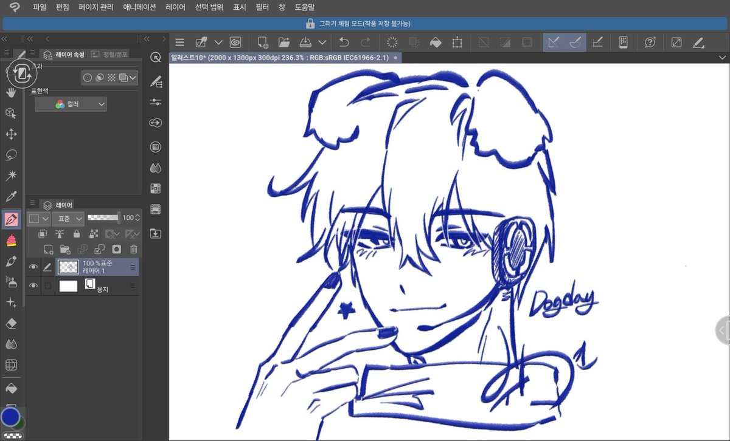Viewport: 730px width, 441px height.
Task: Open the 필터 menu
Action: tap(262, 7)
